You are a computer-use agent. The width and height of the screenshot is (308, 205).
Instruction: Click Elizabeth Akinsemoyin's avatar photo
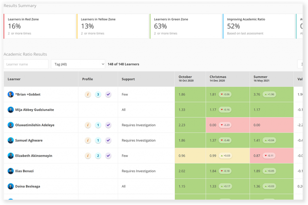11,156
